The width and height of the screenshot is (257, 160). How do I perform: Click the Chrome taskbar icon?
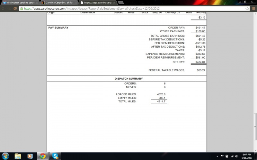pos(42,156)
